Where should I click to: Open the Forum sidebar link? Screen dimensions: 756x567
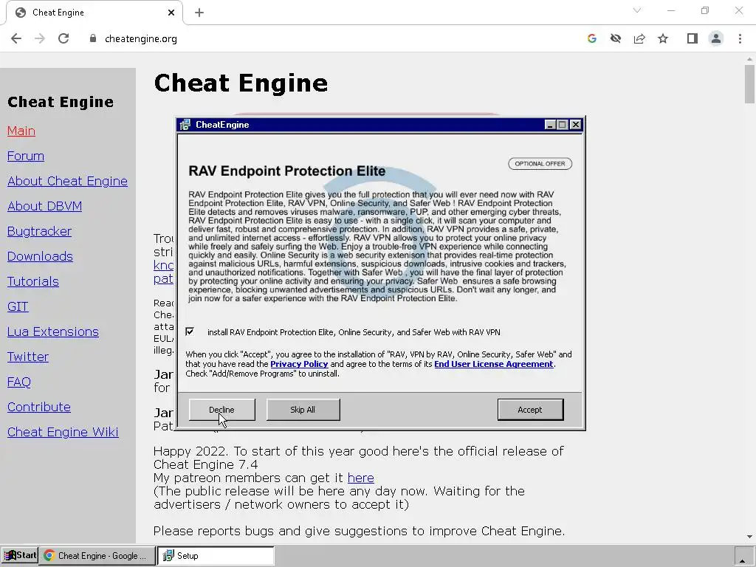pyautogui.click(x=26, y=157)
